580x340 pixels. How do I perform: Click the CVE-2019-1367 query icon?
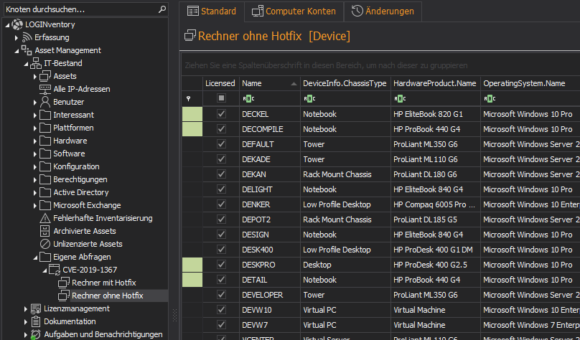55,270
